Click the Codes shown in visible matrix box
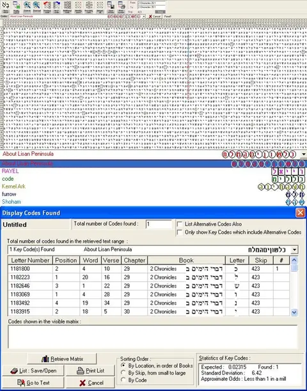Viewport: 307px width, 391px height. [152, 337]
